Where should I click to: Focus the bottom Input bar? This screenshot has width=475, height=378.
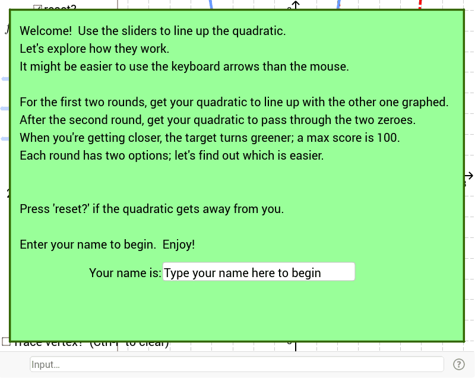pyautogui.click(x=237, y=364)
